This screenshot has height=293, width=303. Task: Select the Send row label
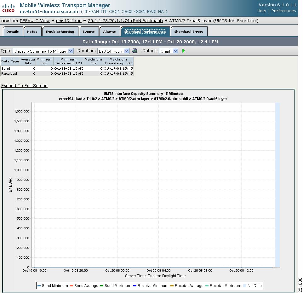(x=6, y=68)
